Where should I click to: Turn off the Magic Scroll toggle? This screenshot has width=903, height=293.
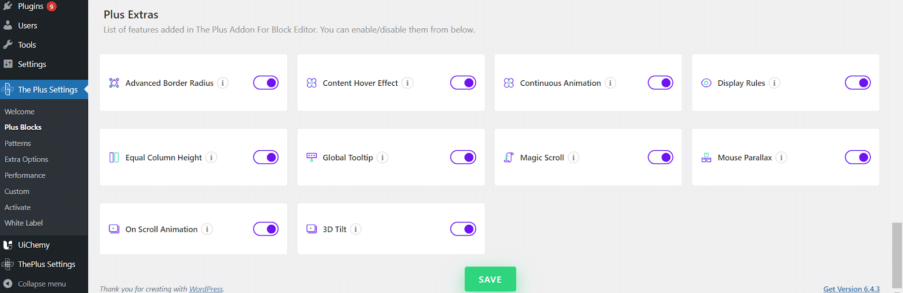point(660,158)
